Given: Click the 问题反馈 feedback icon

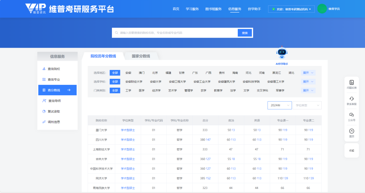Looking at the screenshot, I should tap(351, 83).
